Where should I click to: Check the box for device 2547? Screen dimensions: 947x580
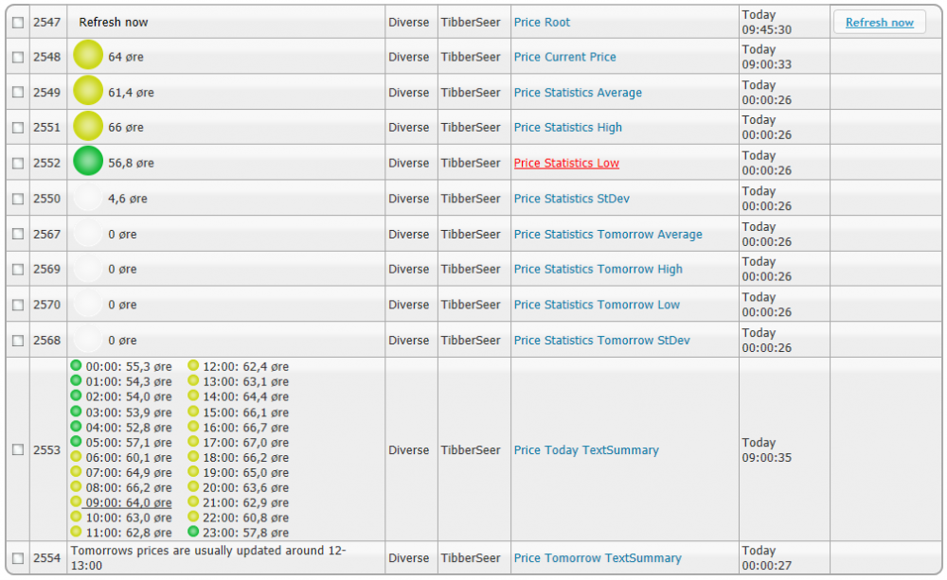point(18,23)
